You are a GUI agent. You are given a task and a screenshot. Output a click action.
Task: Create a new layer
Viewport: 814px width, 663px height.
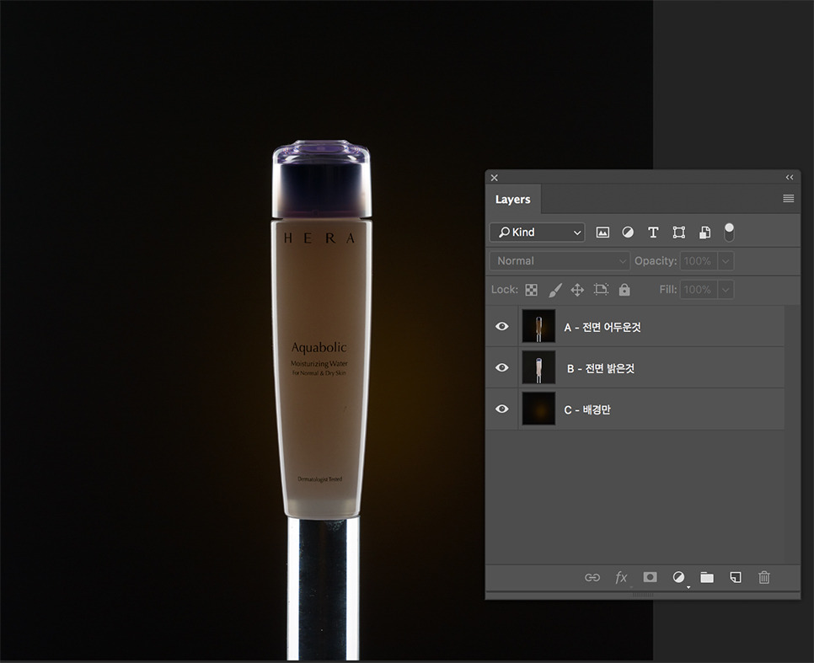pos(735,577)
